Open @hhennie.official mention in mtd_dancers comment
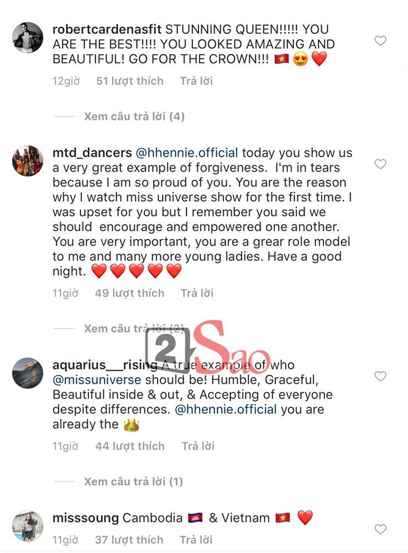 [187, 153]
